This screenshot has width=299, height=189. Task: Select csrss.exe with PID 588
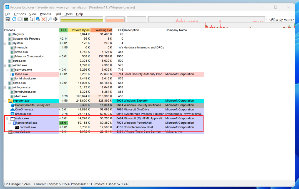104,83
